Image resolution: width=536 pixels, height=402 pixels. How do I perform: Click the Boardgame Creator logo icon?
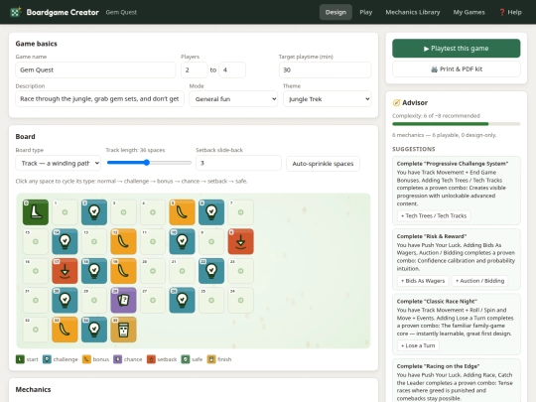(16, 12)
